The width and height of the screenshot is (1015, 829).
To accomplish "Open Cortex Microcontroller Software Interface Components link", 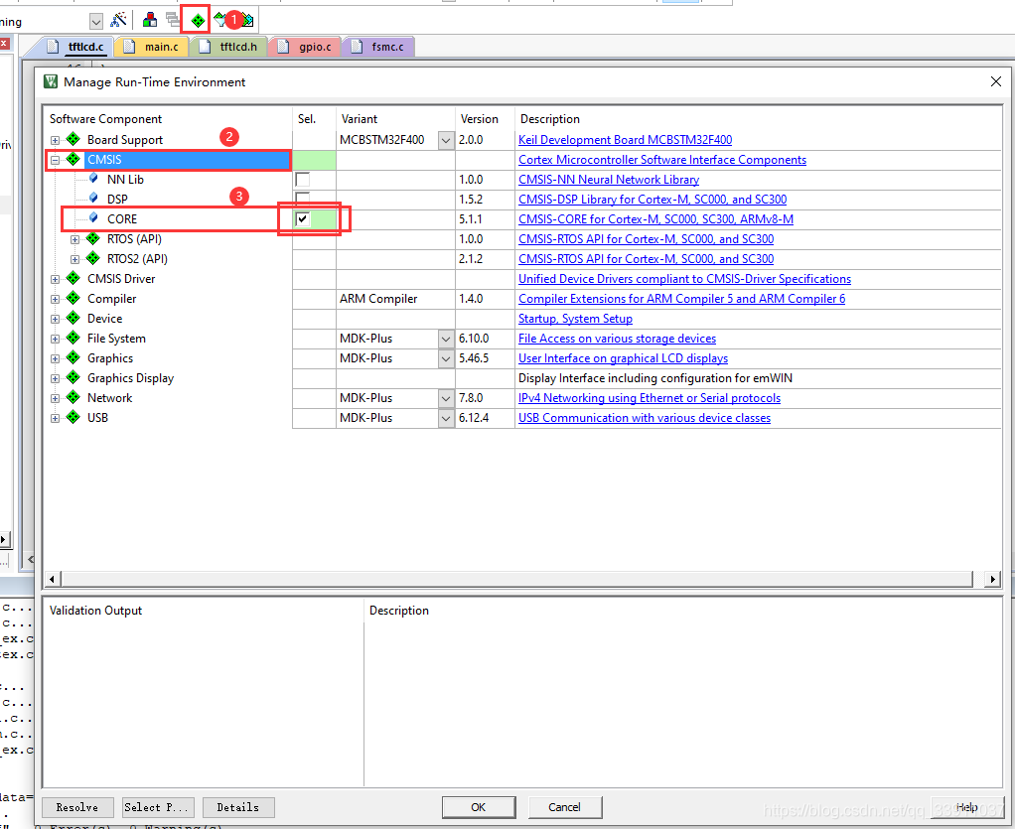I will click(x=662, y=160).
